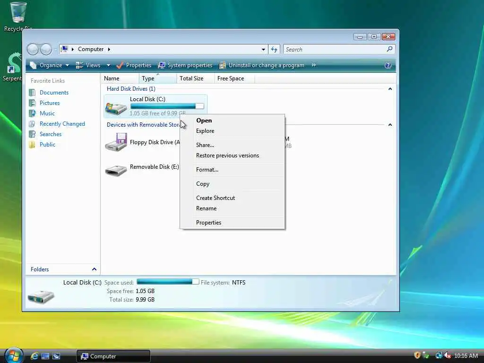This screenshot has width=484, height=363.
Task: Click the arrow after Computer in breadcrumb
Action: tap(109, 49)
